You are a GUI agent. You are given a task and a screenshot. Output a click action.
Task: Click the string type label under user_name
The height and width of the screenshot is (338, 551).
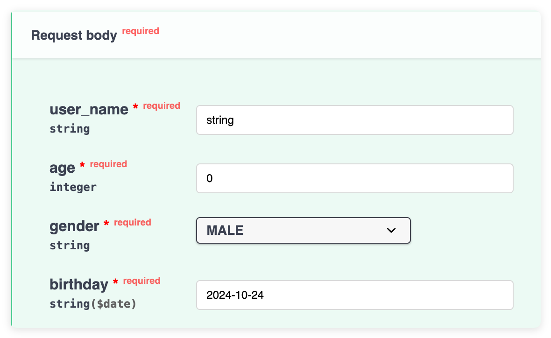coord(70,128)
